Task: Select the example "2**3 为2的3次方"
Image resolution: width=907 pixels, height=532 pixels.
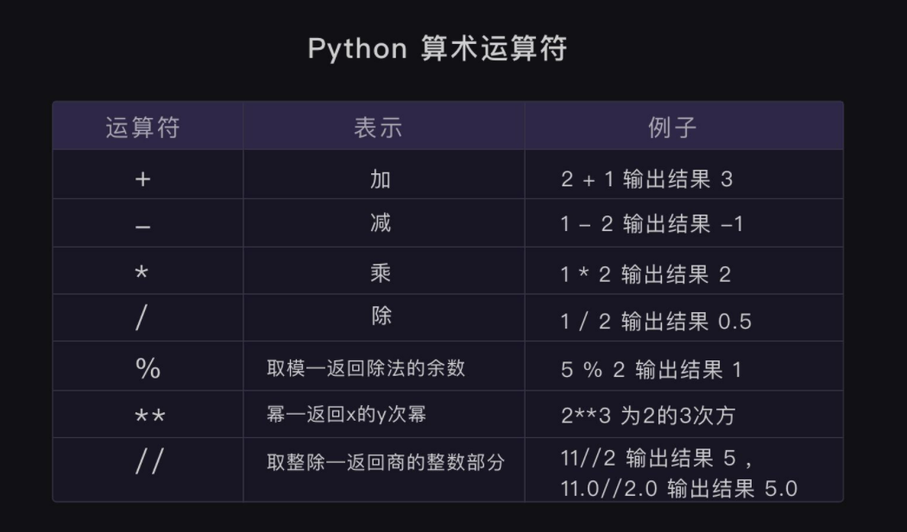Action: click(x=647, y=416)
